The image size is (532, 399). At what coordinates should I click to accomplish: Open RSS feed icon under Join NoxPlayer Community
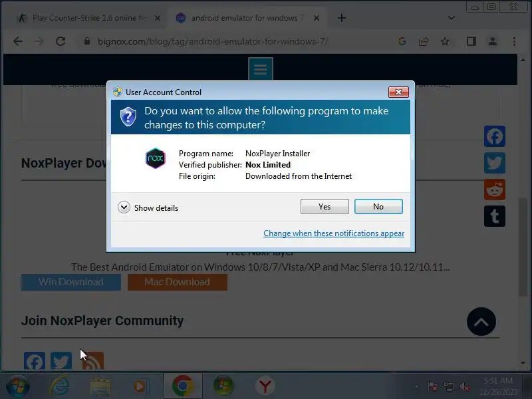pos(93,360)
